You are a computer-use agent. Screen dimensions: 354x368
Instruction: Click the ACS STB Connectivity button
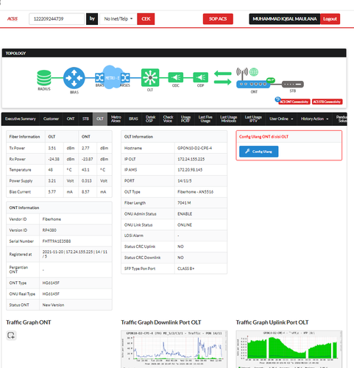coord(327,102)
